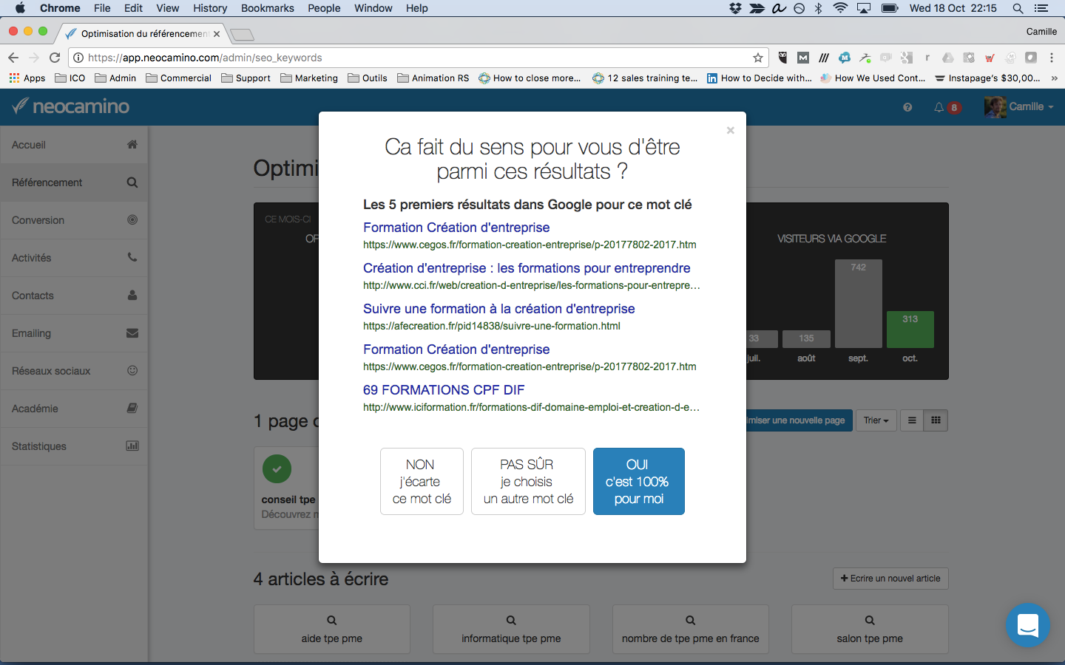Expand the Trier sort dropdown
The height and width of the screenshot is (665, 1065).
(x=876, y=420)
